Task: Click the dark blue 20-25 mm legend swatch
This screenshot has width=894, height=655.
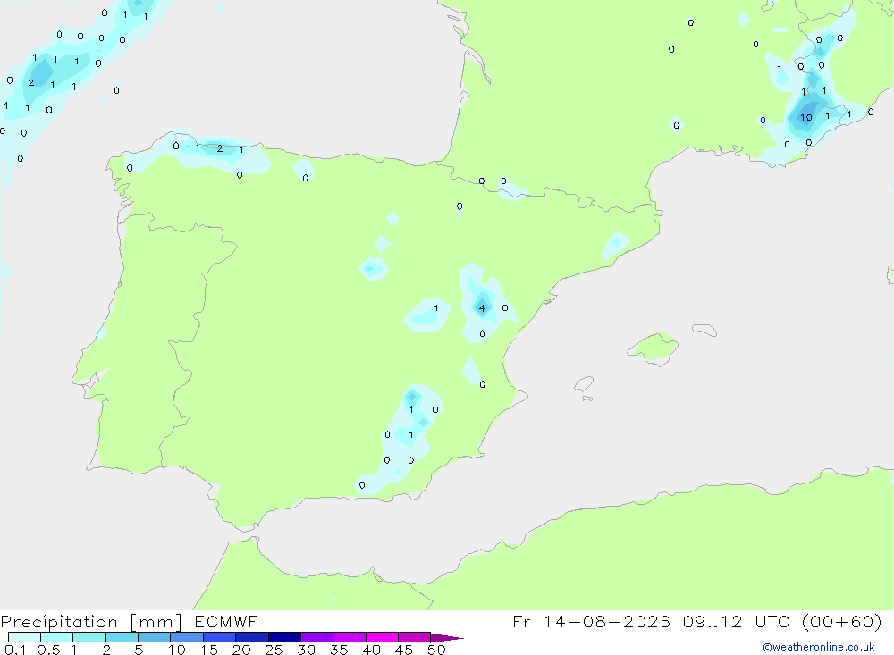Action: click(251, 637)
